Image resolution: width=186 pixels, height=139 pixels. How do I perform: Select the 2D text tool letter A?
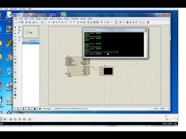click(x=15, y=92)
